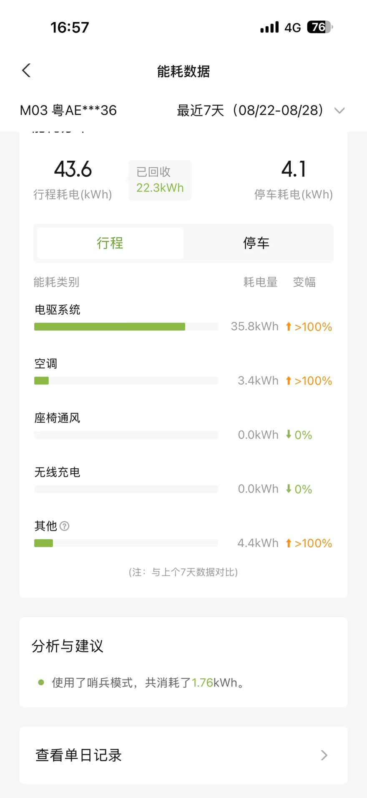Open 查看单日记录 right chevron
This screenshot has height=798, width=367.
pyautogui.click(x=324, y=755)
